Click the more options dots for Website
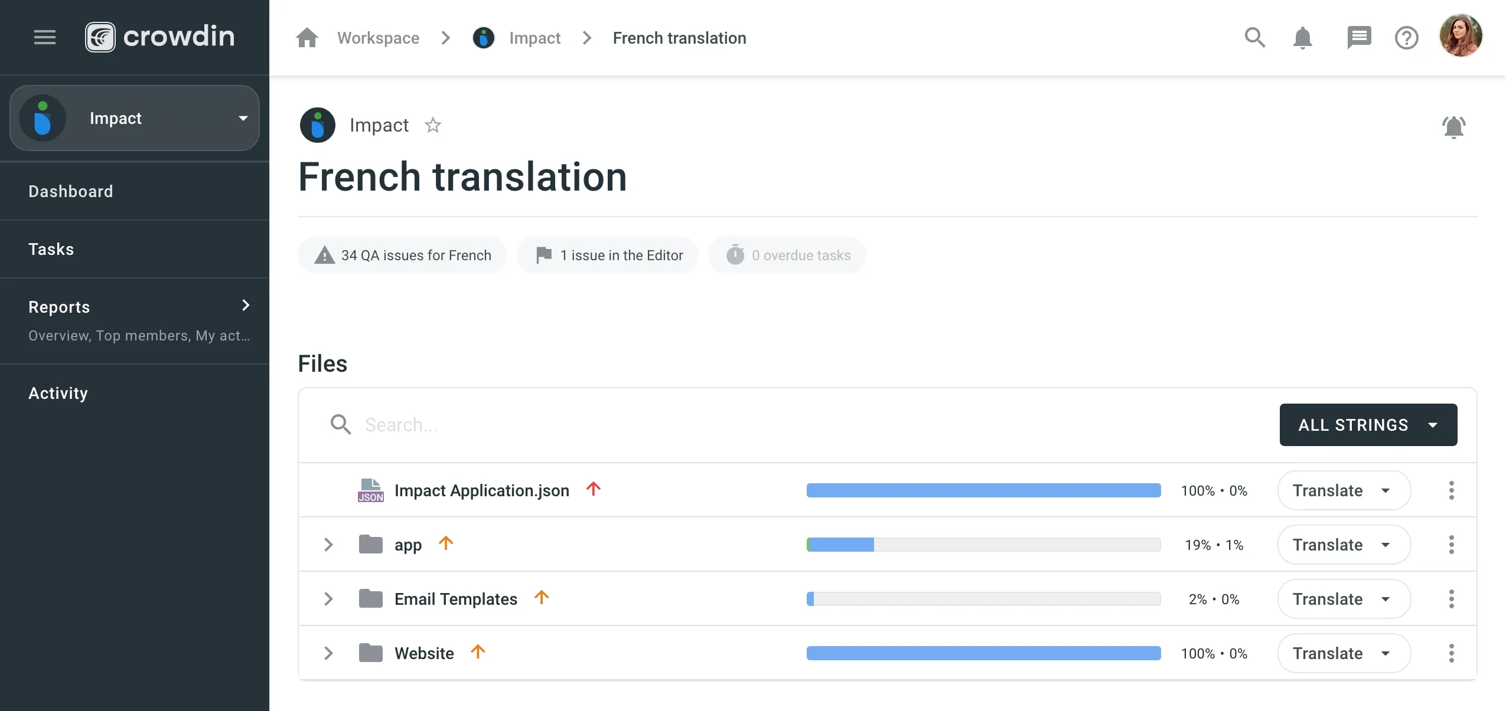The width and height of the screenshot is (1506, 711). 1451,653
